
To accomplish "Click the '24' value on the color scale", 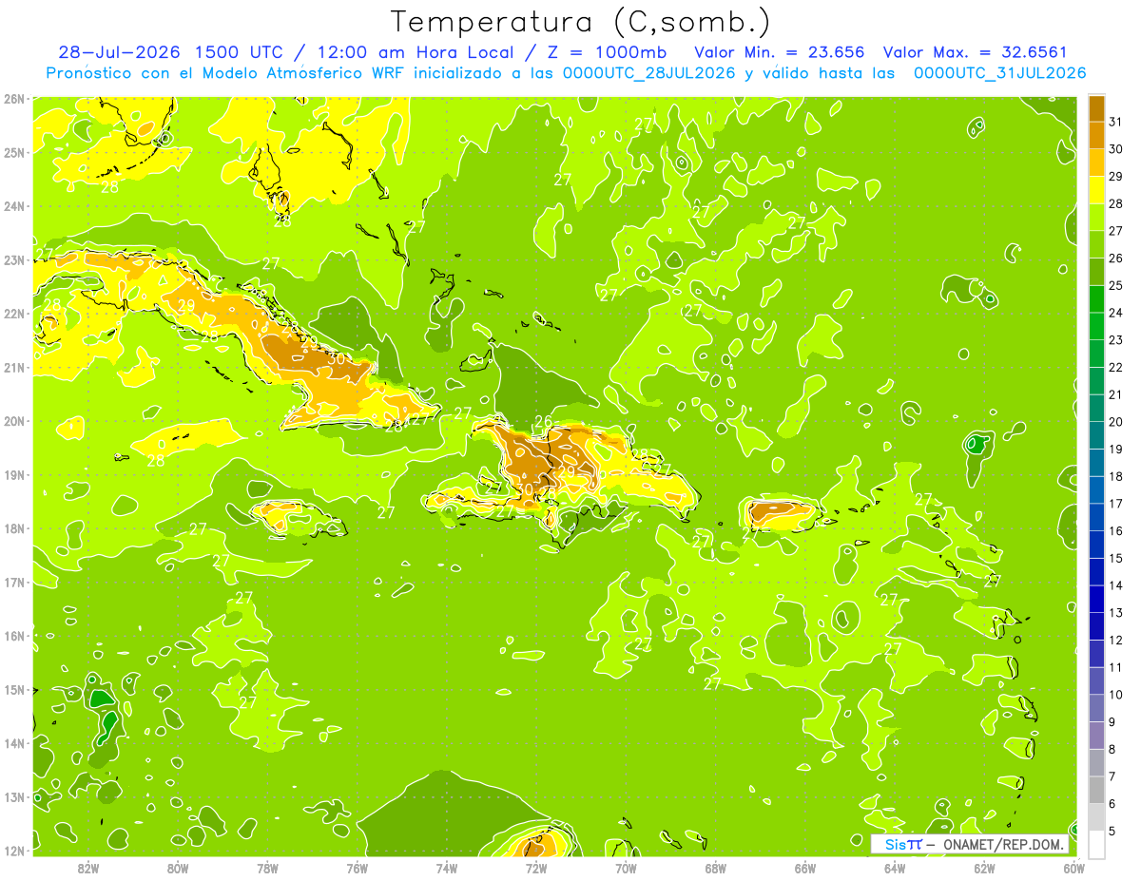I will pyautogui.click(x=1115, y=313).
